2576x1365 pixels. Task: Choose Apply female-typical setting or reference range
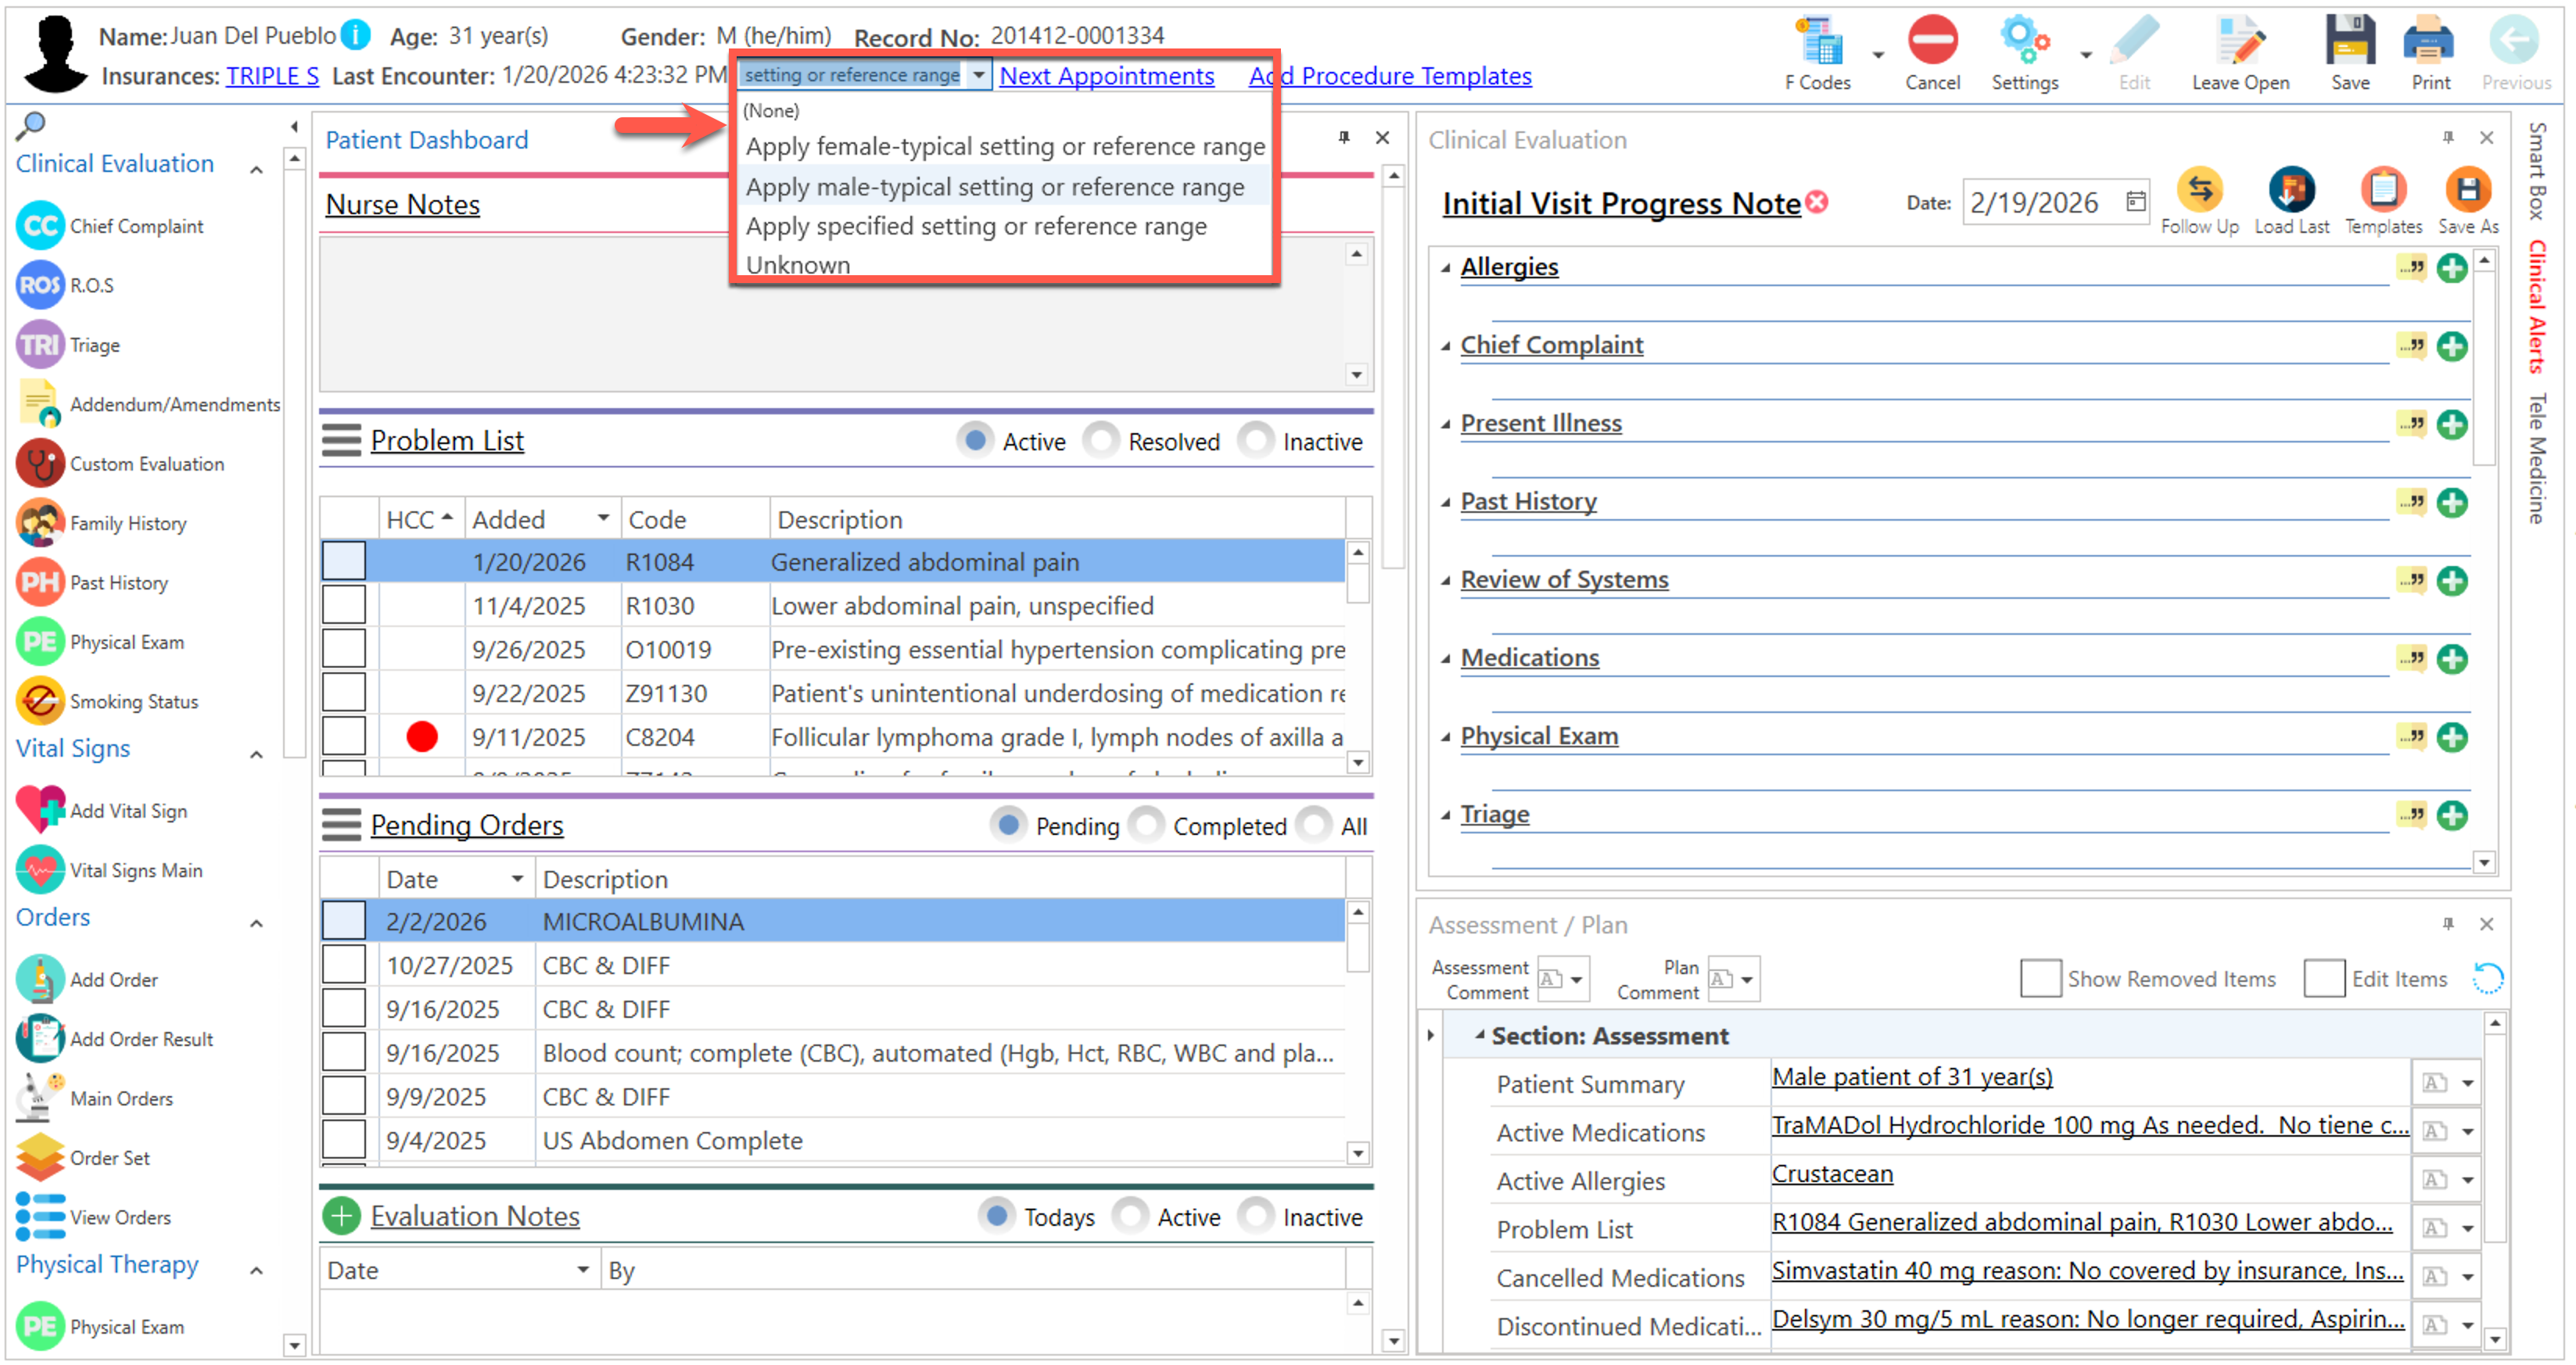(1004, 147)
